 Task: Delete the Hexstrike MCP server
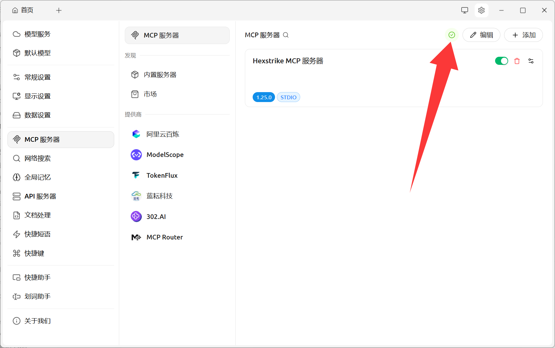click(517, 61)
